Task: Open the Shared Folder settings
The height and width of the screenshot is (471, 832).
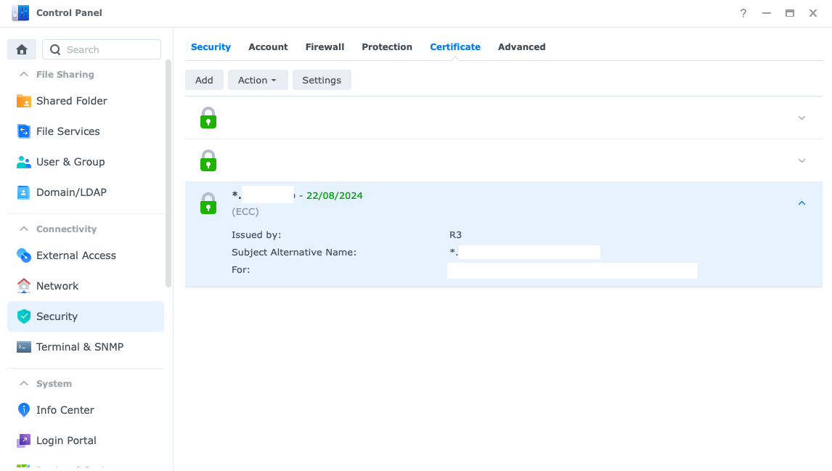Action: 71,101
